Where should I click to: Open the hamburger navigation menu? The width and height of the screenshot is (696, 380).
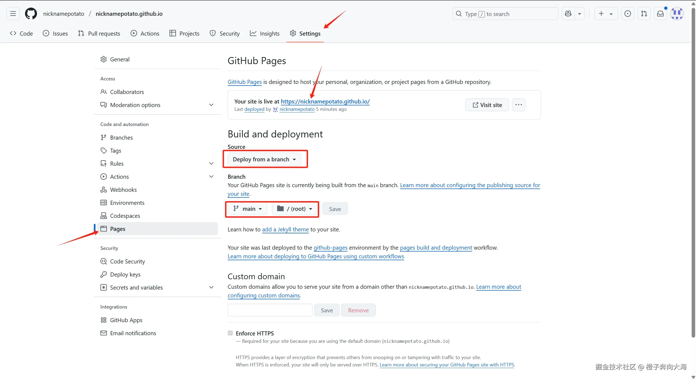pos(13,14)
